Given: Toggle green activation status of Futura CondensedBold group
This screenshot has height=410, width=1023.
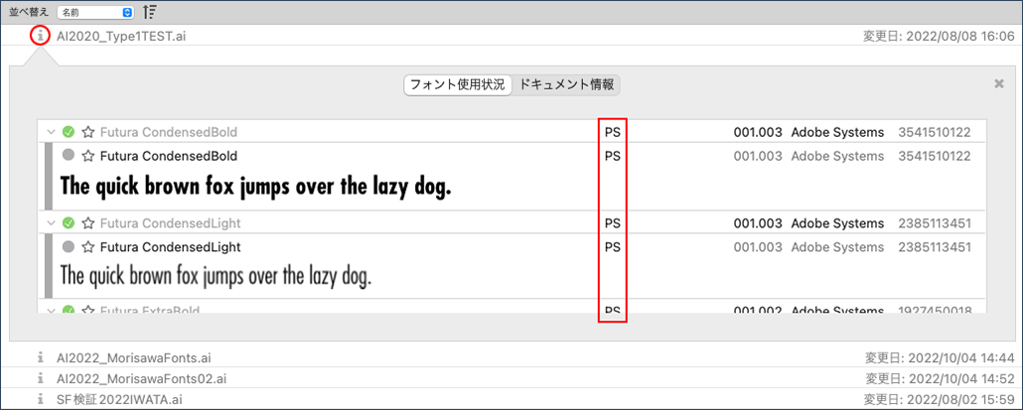Looking at the screenshot, I should click(x=69, y=132).
